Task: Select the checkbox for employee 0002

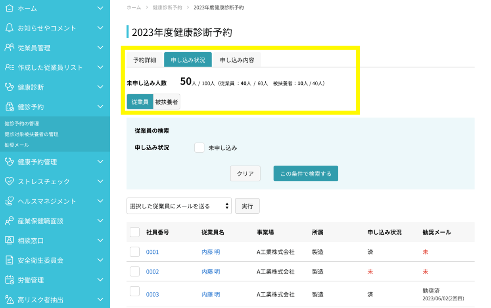Action: pos(135,271)
